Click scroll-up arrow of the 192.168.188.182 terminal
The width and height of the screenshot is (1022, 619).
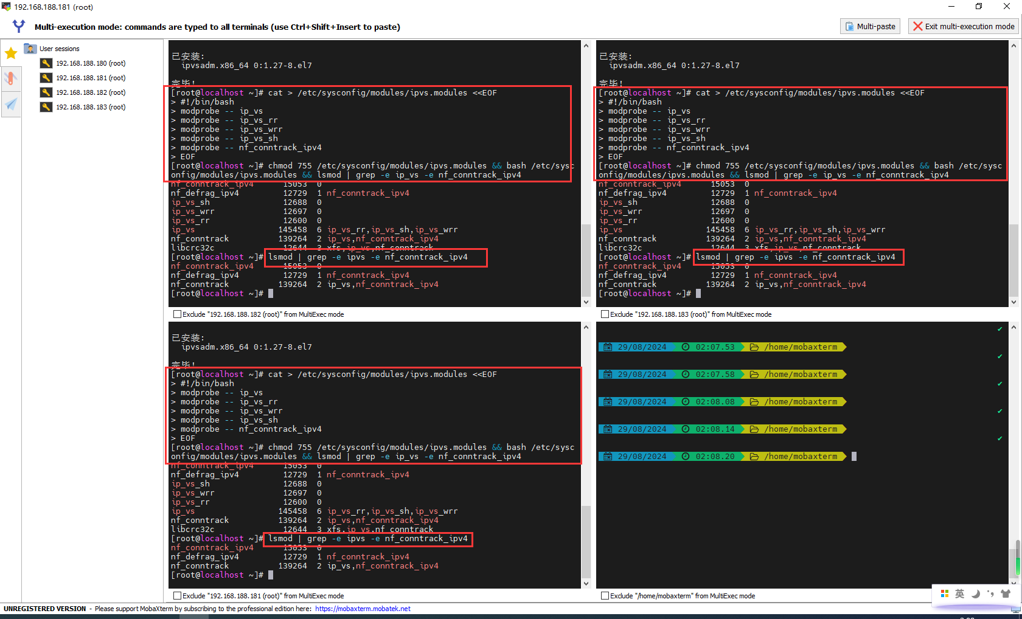tap(586, 46)
